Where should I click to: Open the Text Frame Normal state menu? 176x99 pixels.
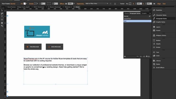[x=13, y=4]
